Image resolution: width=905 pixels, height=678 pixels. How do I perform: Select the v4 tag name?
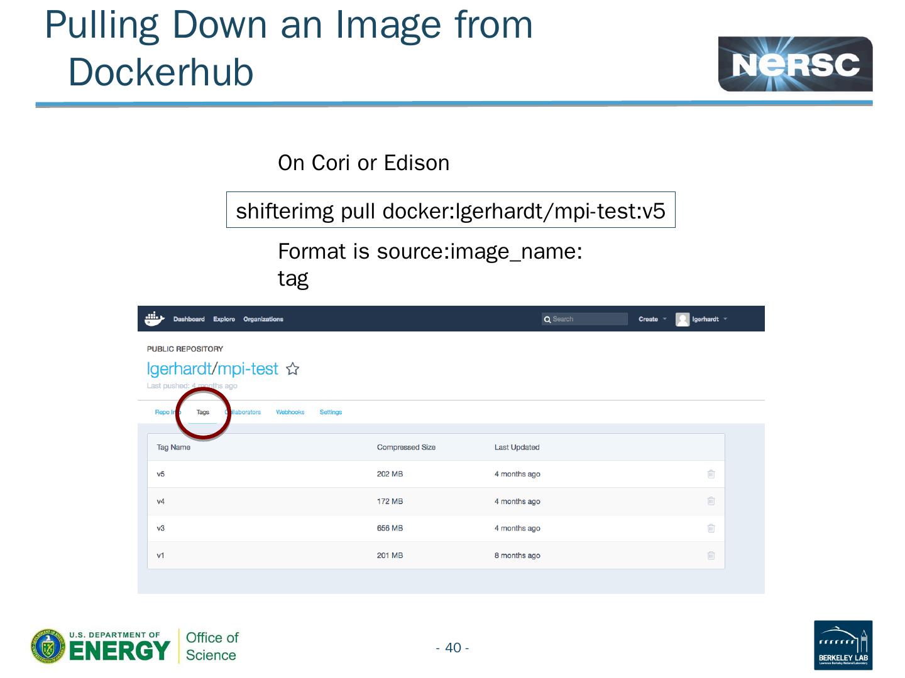[x=161, y=501]
